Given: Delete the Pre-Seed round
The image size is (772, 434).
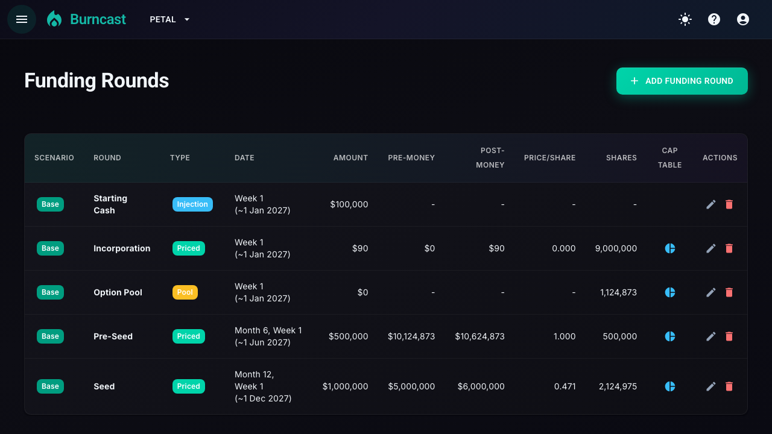Looking at the screenshot, I should coord(729,336).
